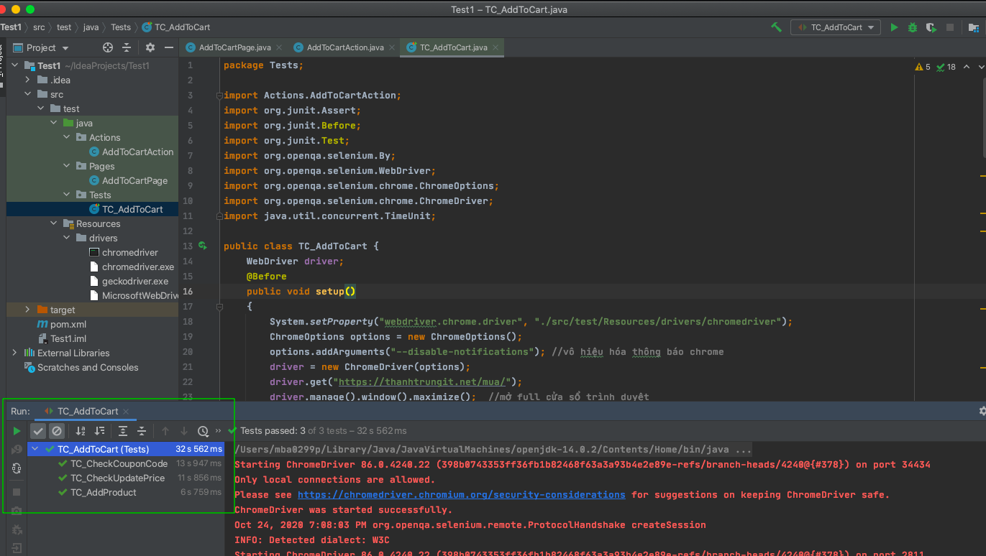The height and width of the screenshot is (556, 986).
Task: Click the gutter run icon beside class TC_AddToCart
Action: pos(203,246)
